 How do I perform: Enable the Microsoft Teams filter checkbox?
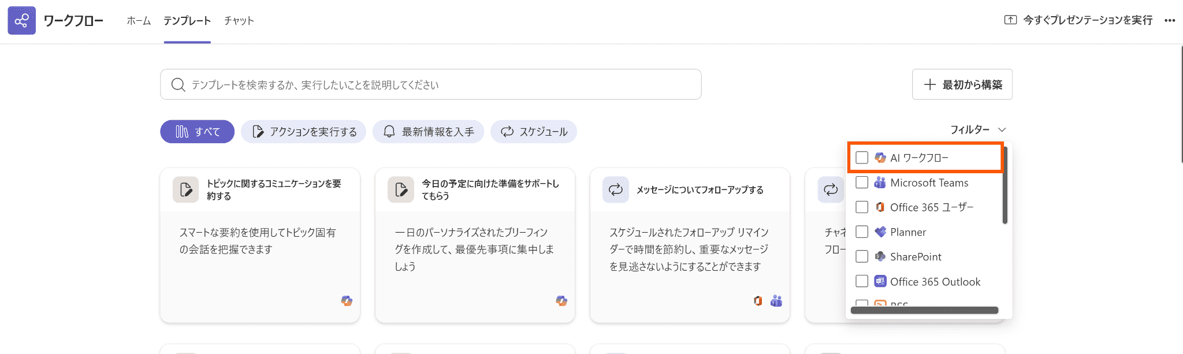(862, 182)
